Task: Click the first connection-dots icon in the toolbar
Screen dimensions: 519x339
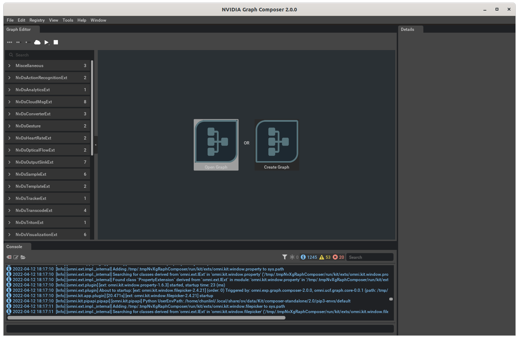Action: point(10,42)
